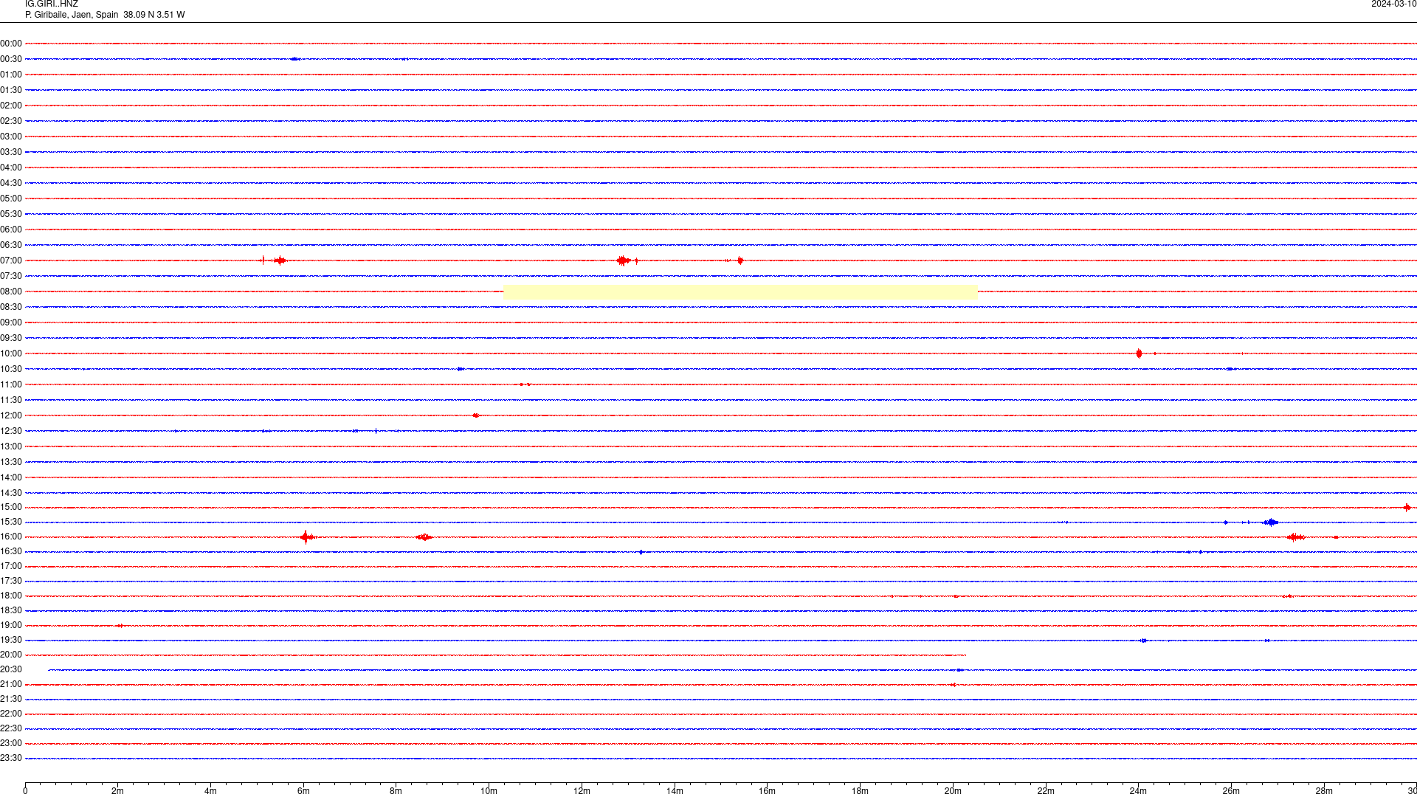Click the small event on 21:00 trace
The width and height of the screenshot is (1417, 797).
(x=954, y=685)
